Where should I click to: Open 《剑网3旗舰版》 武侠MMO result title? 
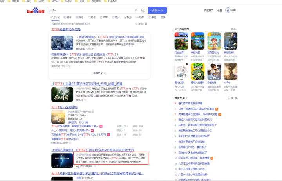point(93,150)
